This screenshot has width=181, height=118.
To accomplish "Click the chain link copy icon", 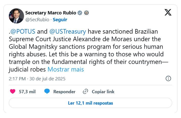I will 85,91.
